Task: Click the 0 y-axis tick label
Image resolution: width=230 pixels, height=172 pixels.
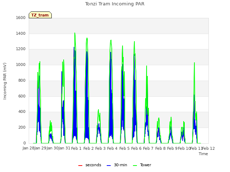Action: [x=24, y=143]
